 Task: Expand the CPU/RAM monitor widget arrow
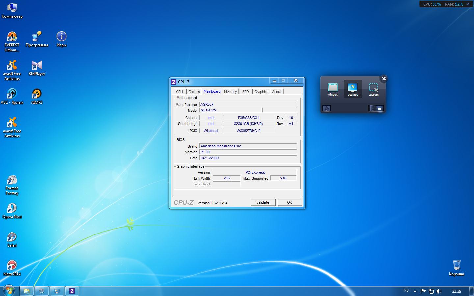(x=468, y=4)
